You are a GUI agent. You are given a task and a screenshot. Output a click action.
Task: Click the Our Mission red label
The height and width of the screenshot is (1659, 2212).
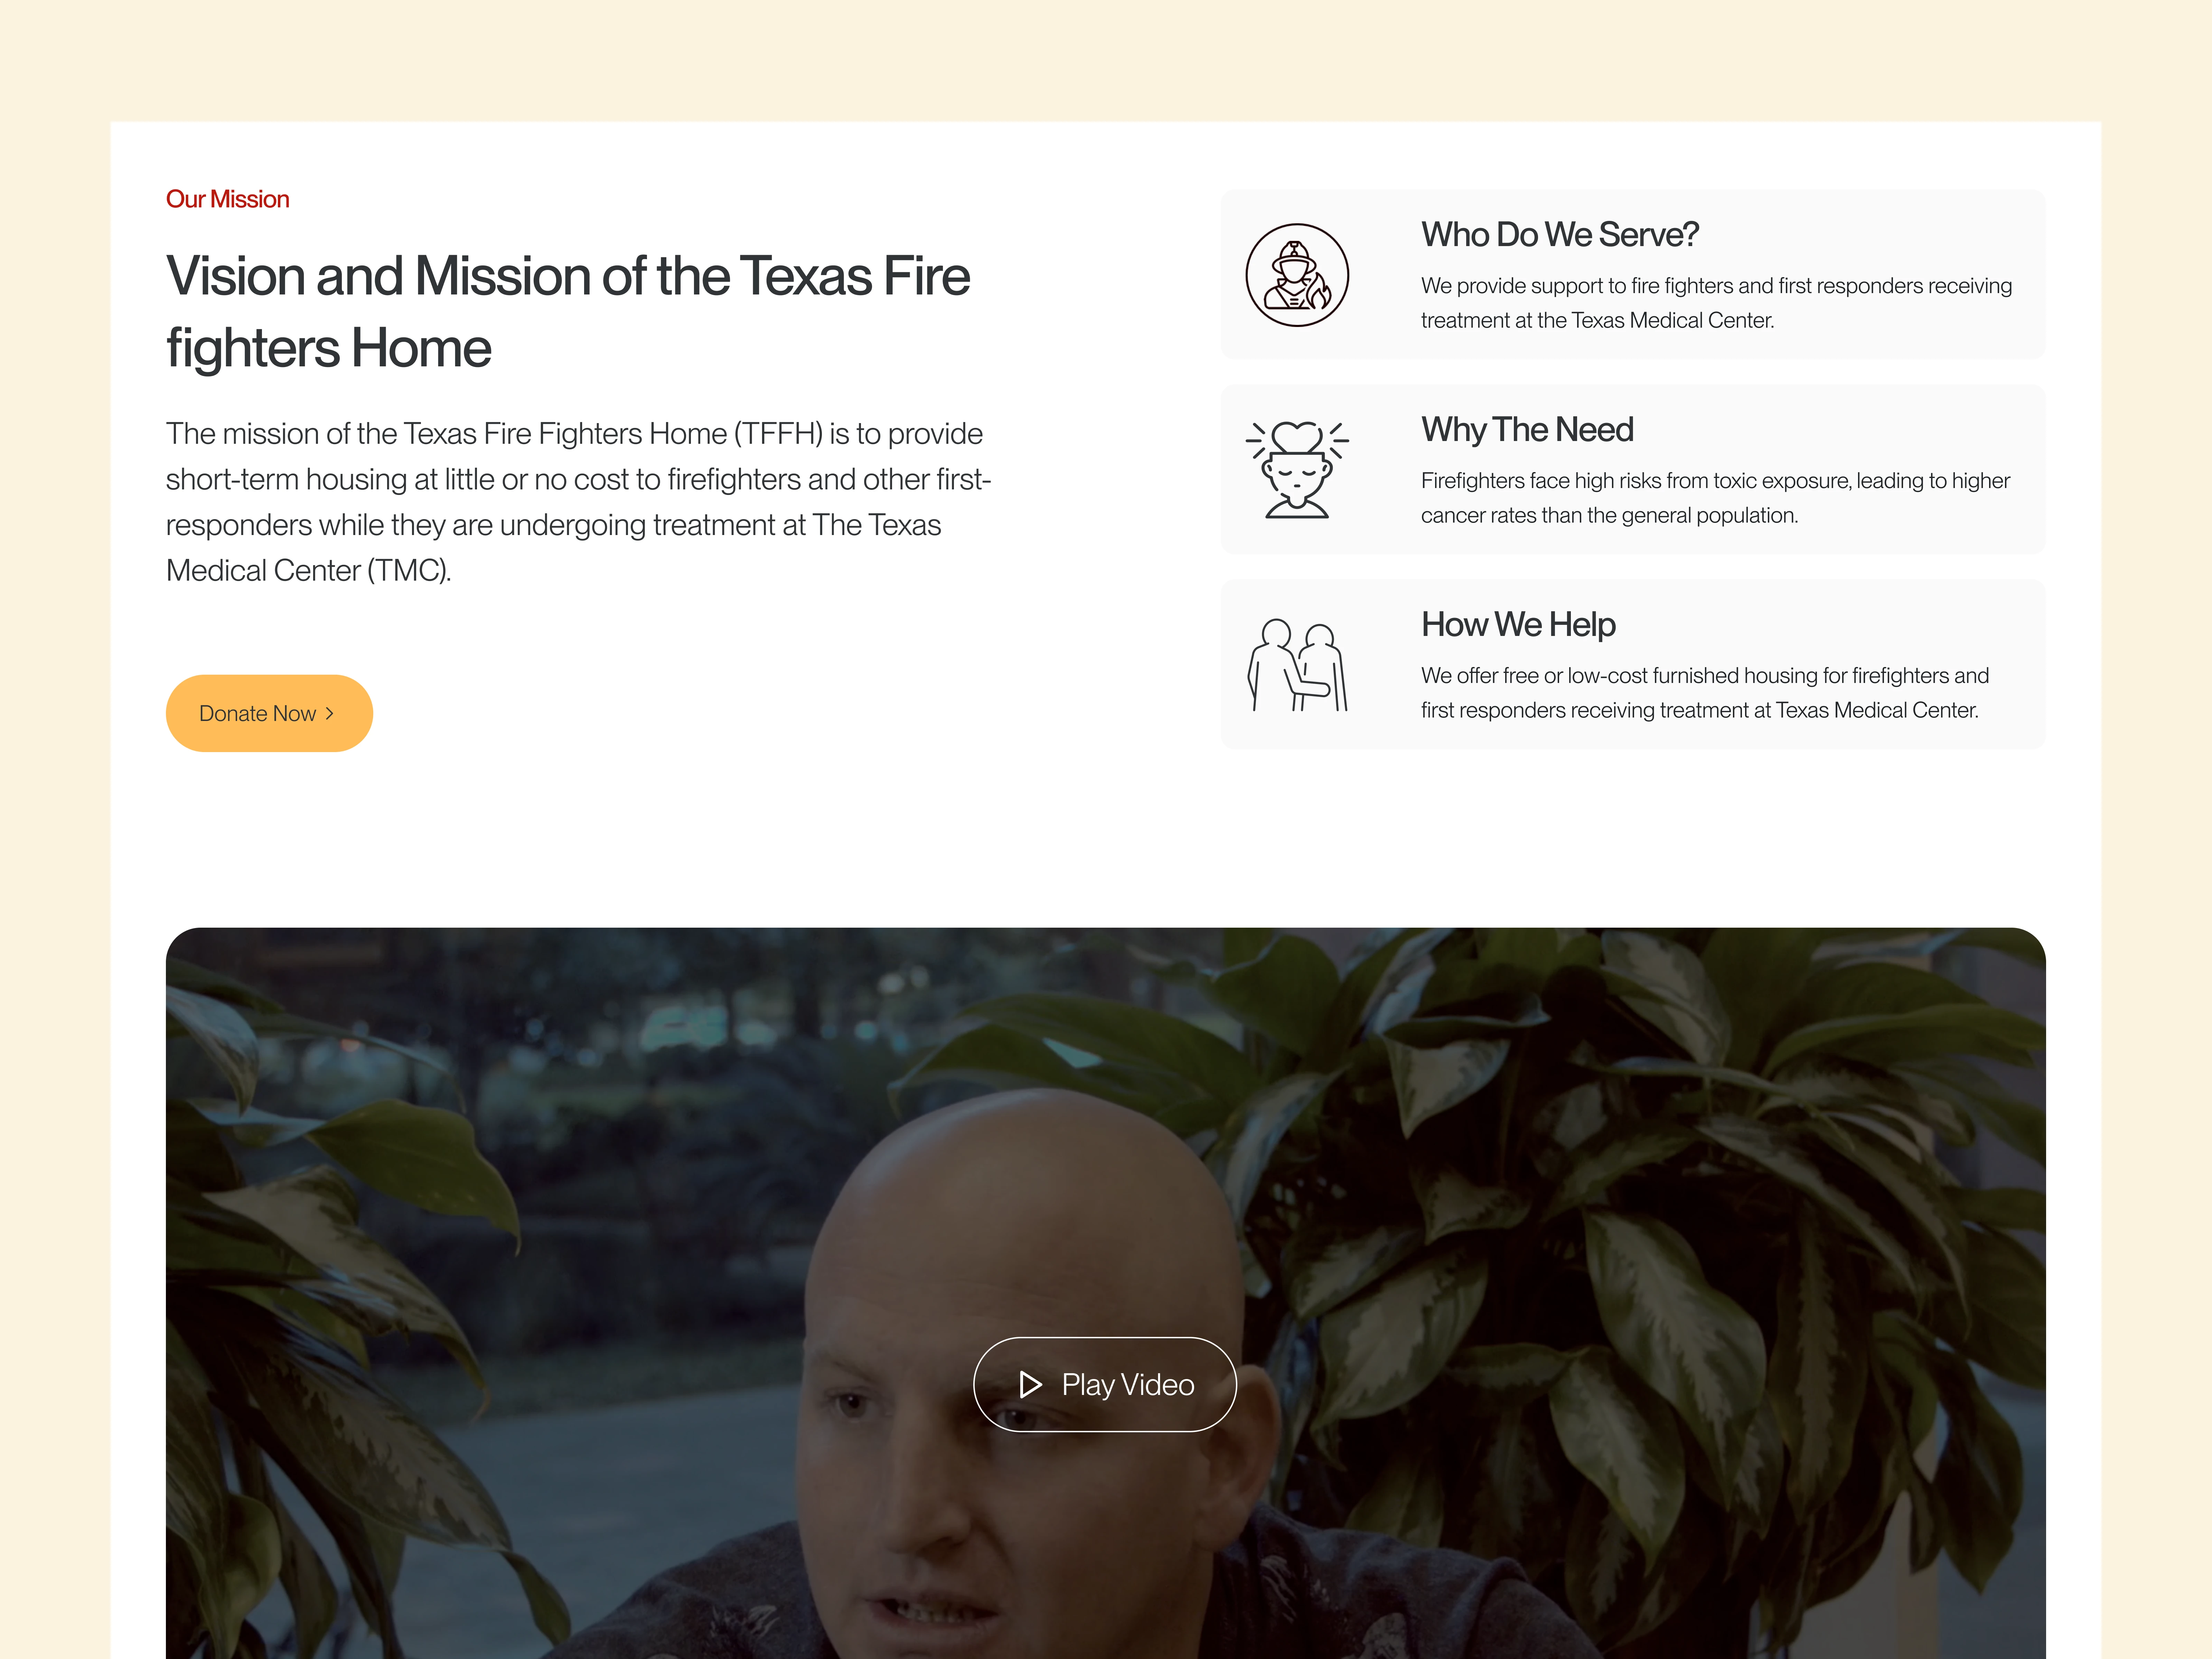click(x=228, y=199)
